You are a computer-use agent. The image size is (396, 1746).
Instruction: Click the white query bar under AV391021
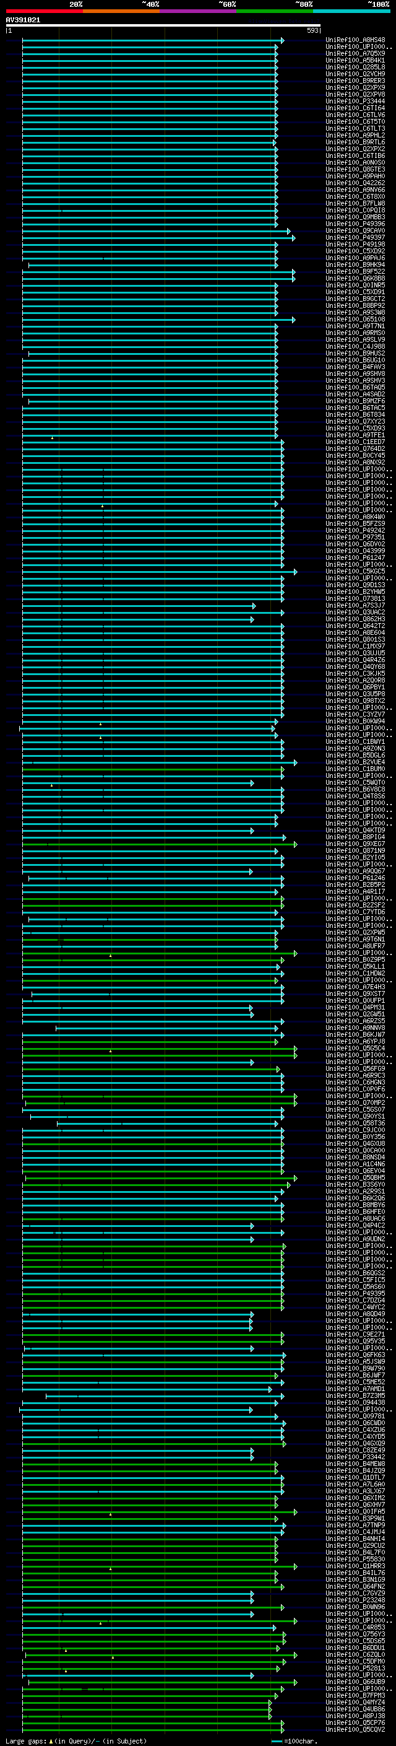(x=163, y=25)
